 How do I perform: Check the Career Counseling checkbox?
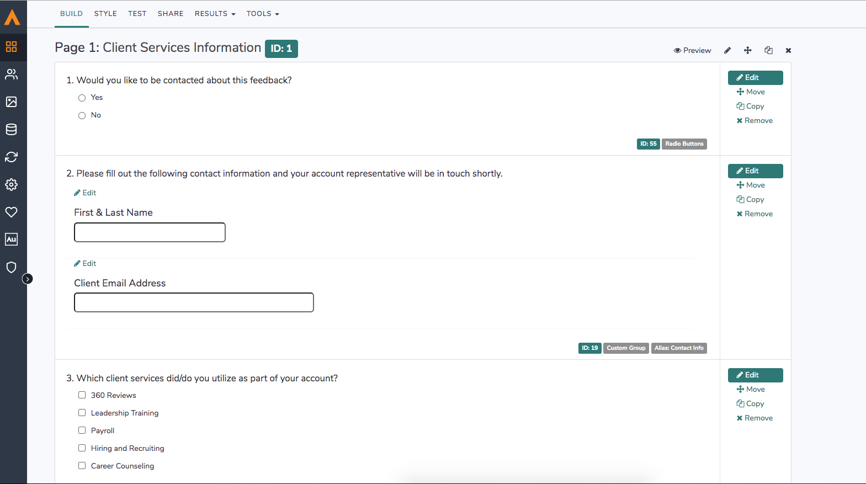tap(82, 466)
